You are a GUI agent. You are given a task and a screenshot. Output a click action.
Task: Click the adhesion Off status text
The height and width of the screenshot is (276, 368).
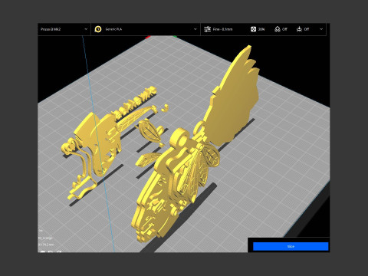[x=307, y=29]
